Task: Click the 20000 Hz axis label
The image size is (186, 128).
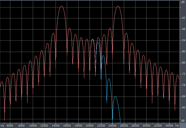Action: [x=90, y=126]
